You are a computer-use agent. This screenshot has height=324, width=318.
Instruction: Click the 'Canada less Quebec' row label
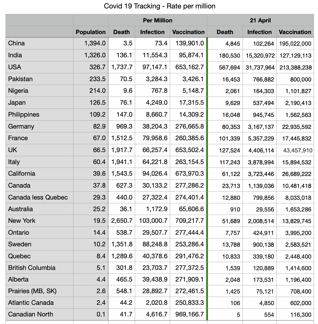click(x=38, y=197)
